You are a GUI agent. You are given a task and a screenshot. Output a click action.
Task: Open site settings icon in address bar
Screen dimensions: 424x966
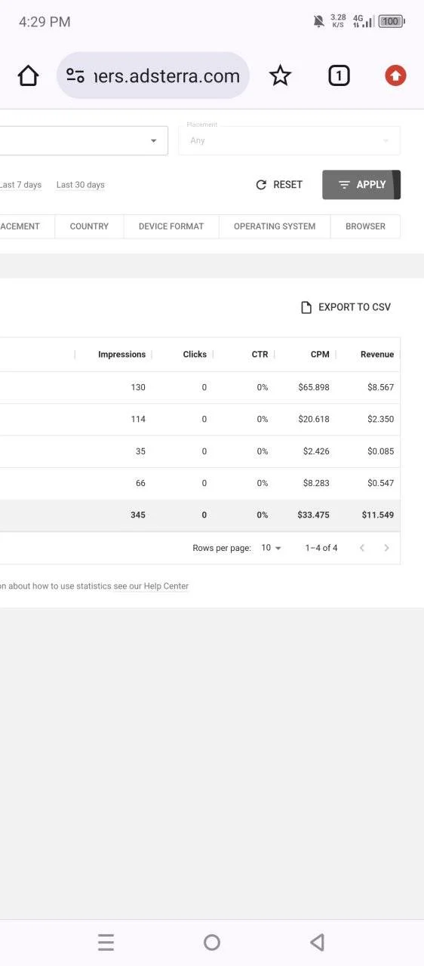pos(75,75)
